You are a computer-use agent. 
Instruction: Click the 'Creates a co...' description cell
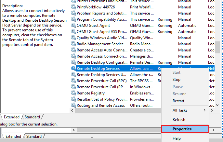(x=142, y=50)
